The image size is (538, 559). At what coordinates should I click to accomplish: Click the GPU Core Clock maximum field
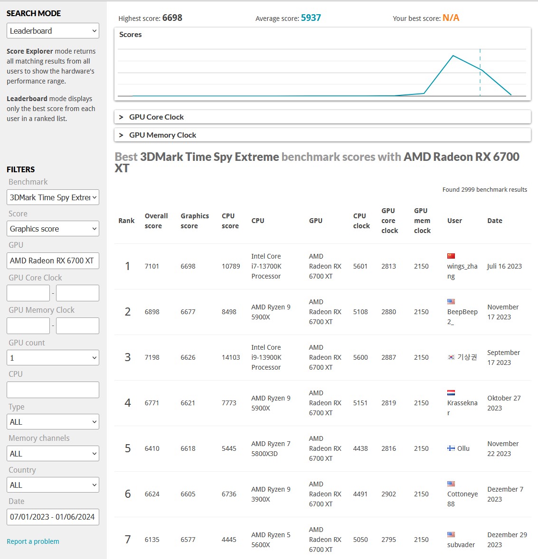tap(77, 293)
